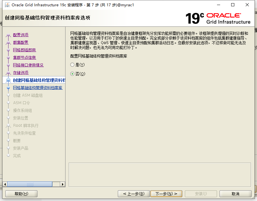This screenshot has width=257, height=201.
Task: Go back with 上一步(B) button
Action: [x=134, y=194]
